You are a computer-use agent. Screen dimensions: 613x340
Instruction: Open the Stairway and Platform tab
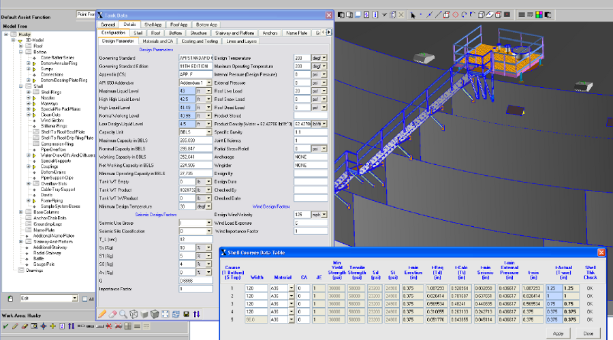pos(234,32)
